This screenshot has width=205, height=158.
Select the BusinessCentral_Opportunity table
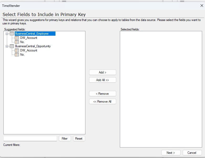(x=33, y=46)
